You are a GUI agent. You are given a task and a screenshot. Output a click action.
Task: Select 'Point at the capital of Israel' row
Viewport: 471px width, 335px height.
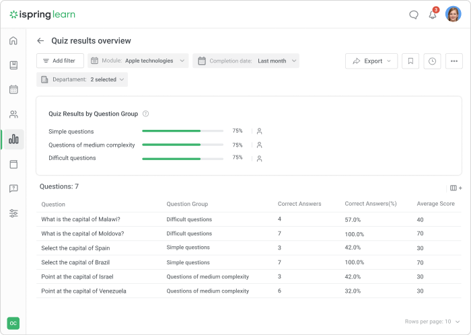coord(249,276)
